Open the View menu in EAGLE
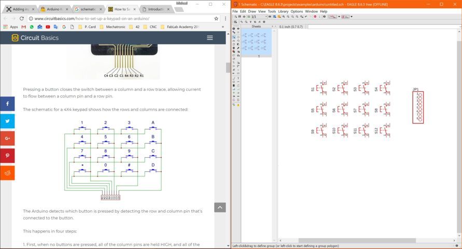 [262, 11]
